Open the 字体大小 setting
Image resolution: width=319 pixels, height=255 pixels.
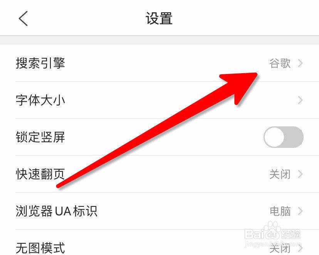pos(159,100)
